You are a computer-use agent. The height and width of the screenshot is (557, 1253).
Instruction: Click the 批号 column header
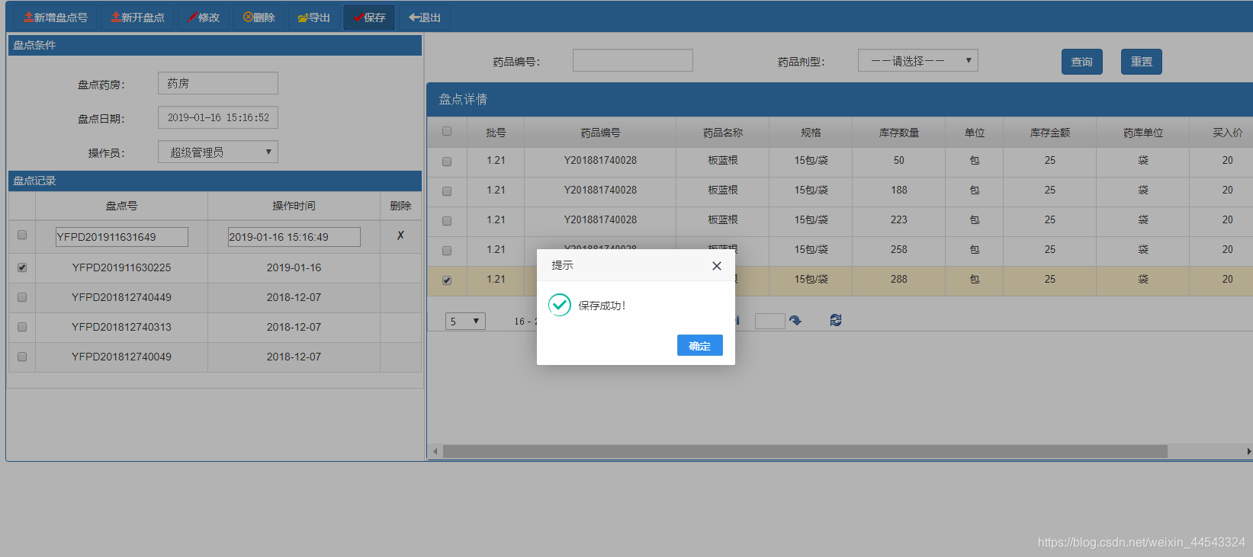(x=496, y=133)
